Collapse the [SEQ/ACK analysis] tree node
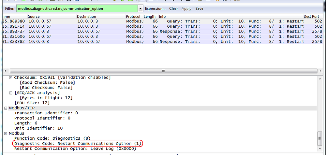Viewport: 326px width, 155px height. [11, 93]
